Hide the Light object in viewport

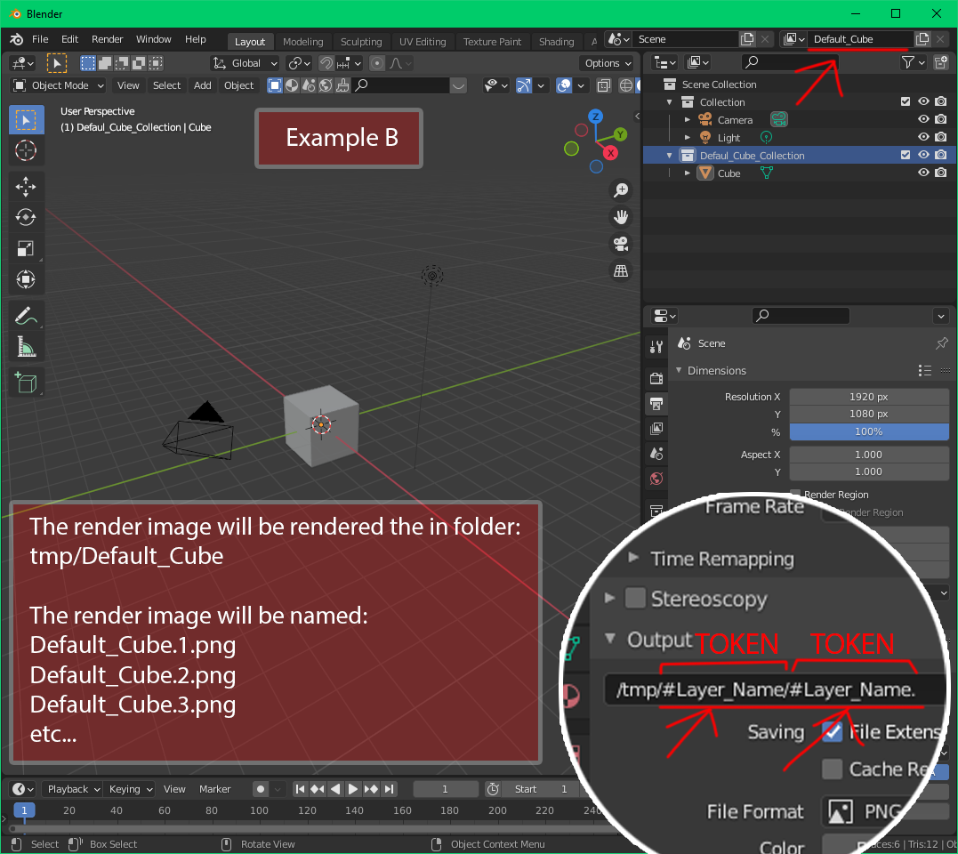(923, 138)
